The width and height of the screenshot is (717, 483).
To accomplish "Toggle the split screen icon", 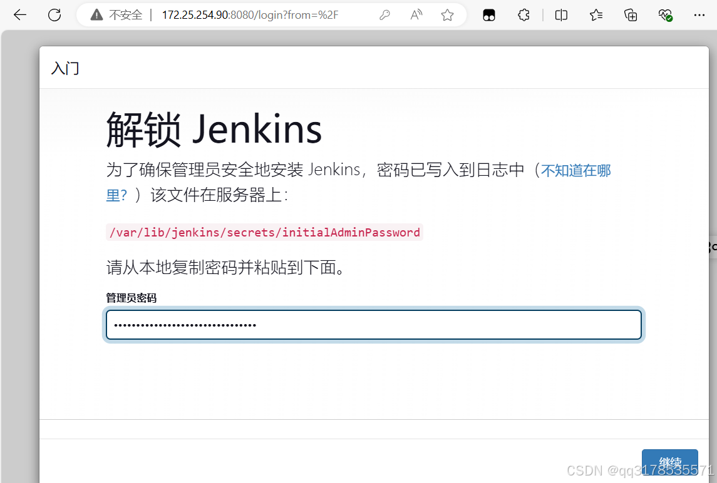I will coord(561,15).
